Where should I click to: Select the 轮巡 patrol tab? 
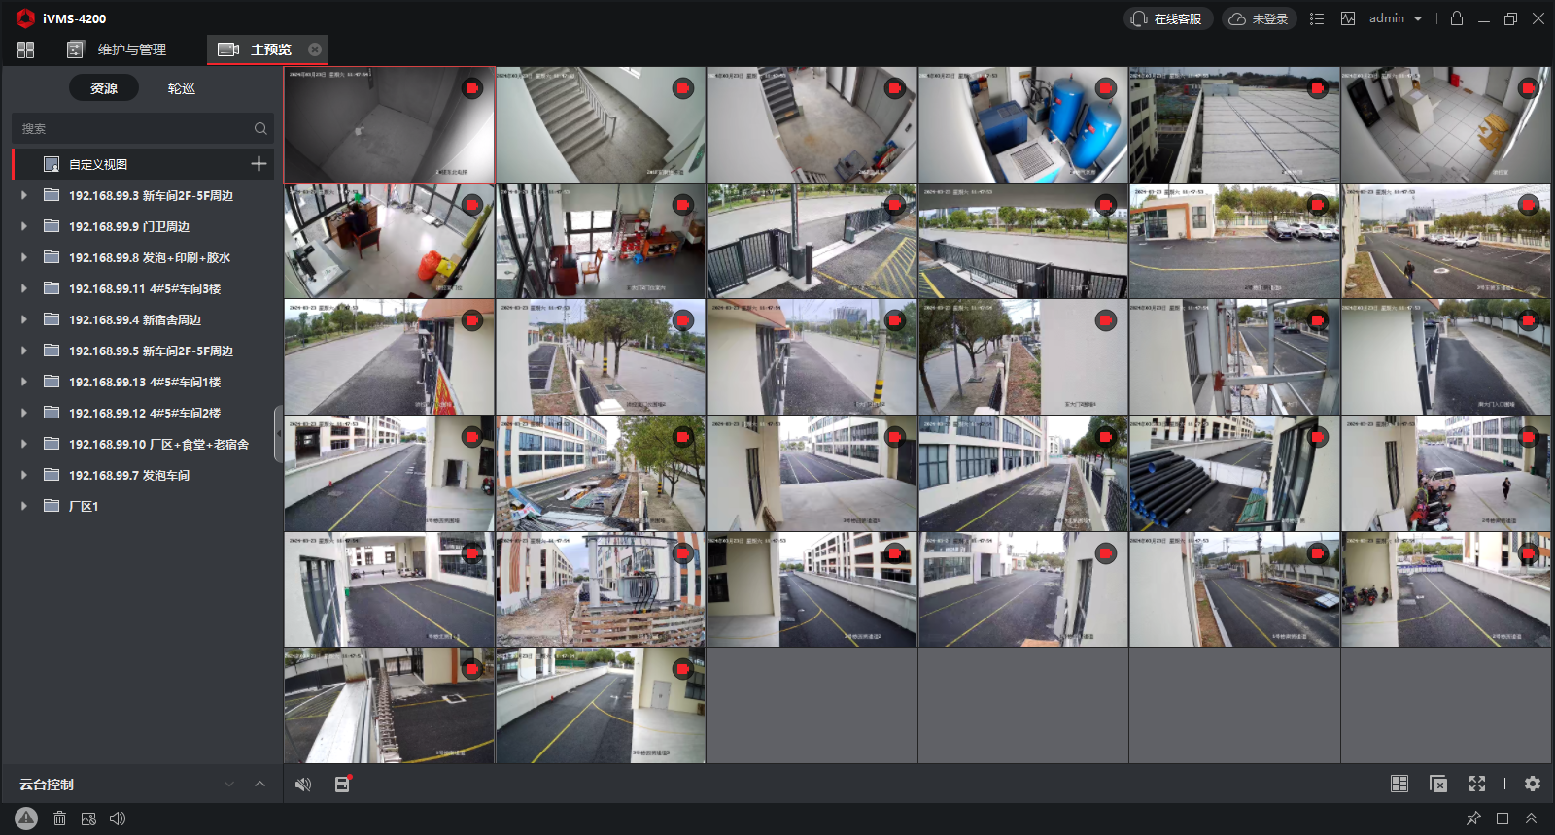[x=182, y=88]
